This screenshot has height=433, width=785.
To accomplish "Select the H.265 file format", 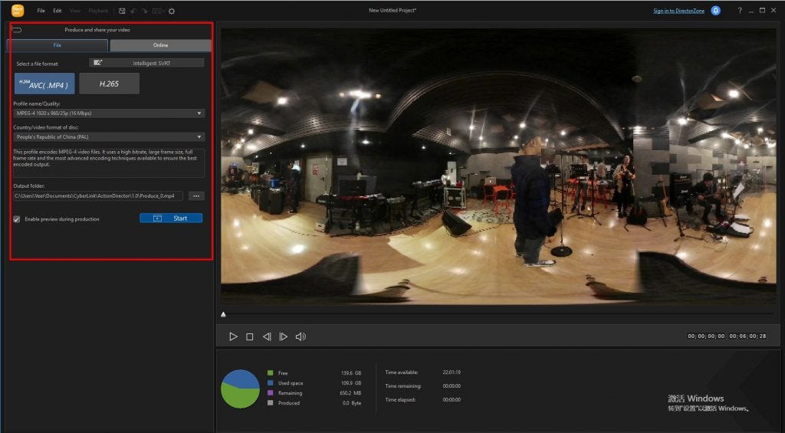I will (109, 84).
